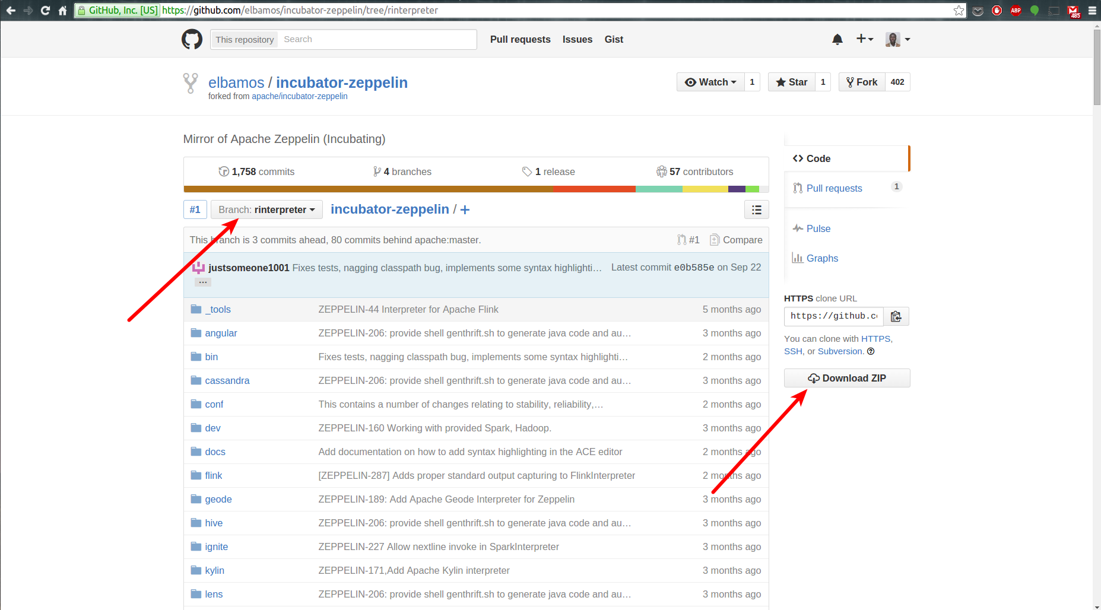
Task: Click the AdBlock Plus extension icon
Action: pos(1016,10)
